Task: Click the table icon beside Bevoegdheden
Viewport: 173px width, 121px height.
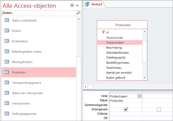Action: point(7,62)
